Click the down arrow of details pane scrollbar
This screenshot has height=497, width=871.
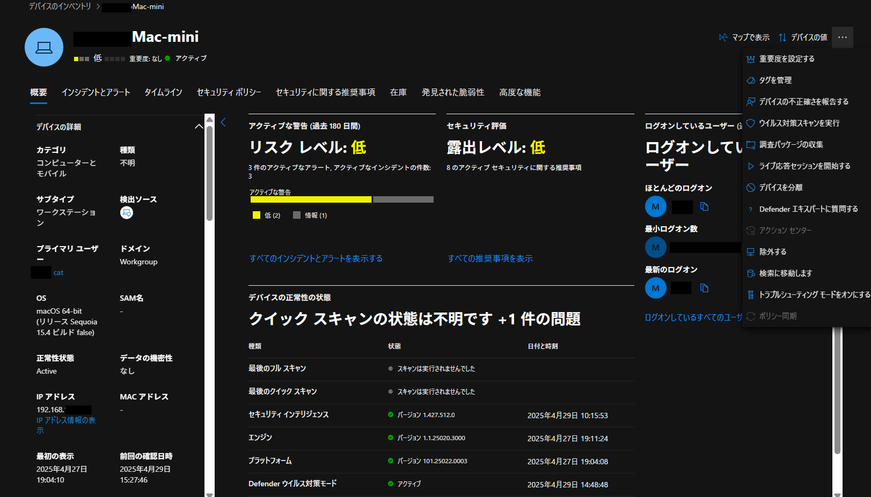click(x=209, y=494)
